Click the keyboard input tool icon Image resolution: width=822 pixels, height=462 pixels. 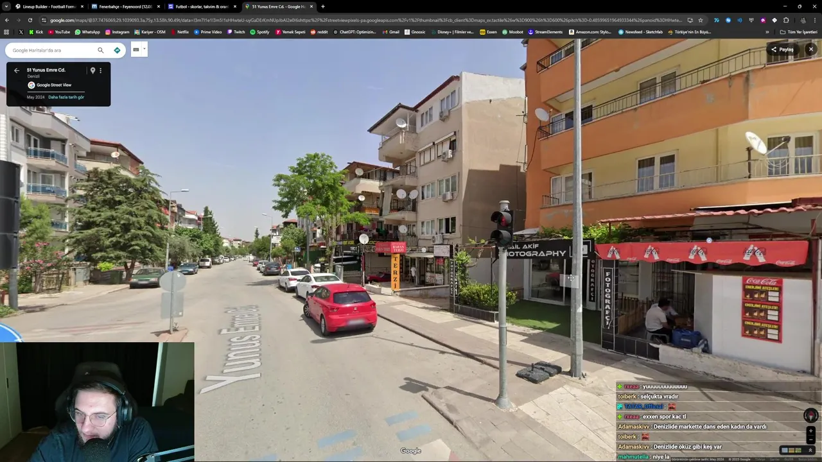(136, 49)
